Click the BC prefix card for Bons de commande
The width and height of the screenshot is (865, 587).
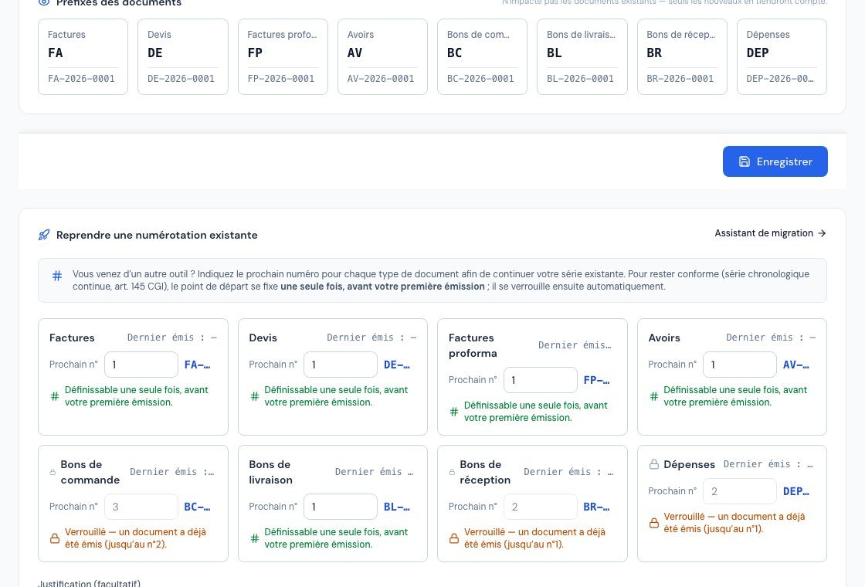[x=482, y=57]
